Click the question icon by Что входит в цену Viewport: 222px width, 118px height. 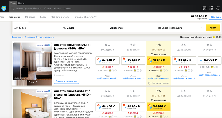tap(150, 83)
